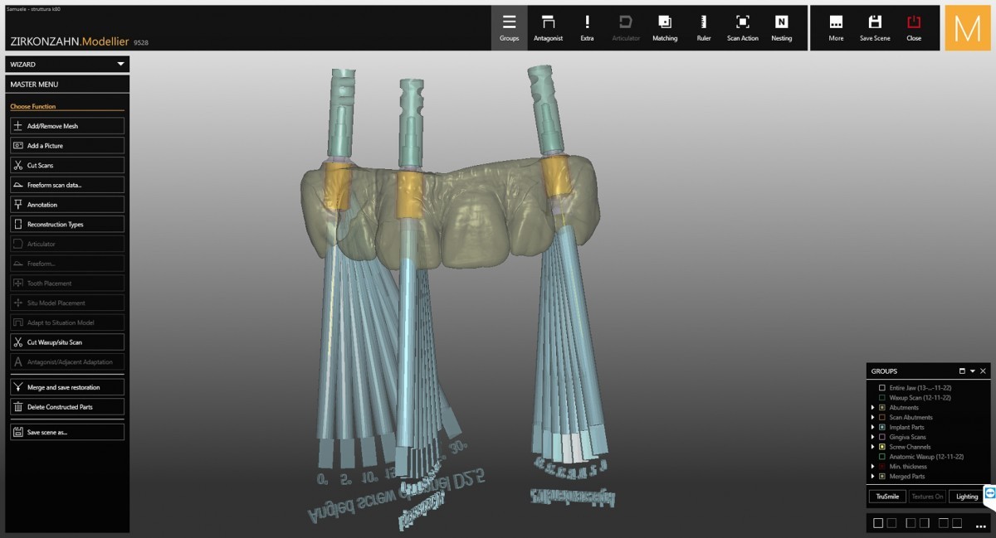
Task: Launch the Nesting tool
Action: pos(781,27)
